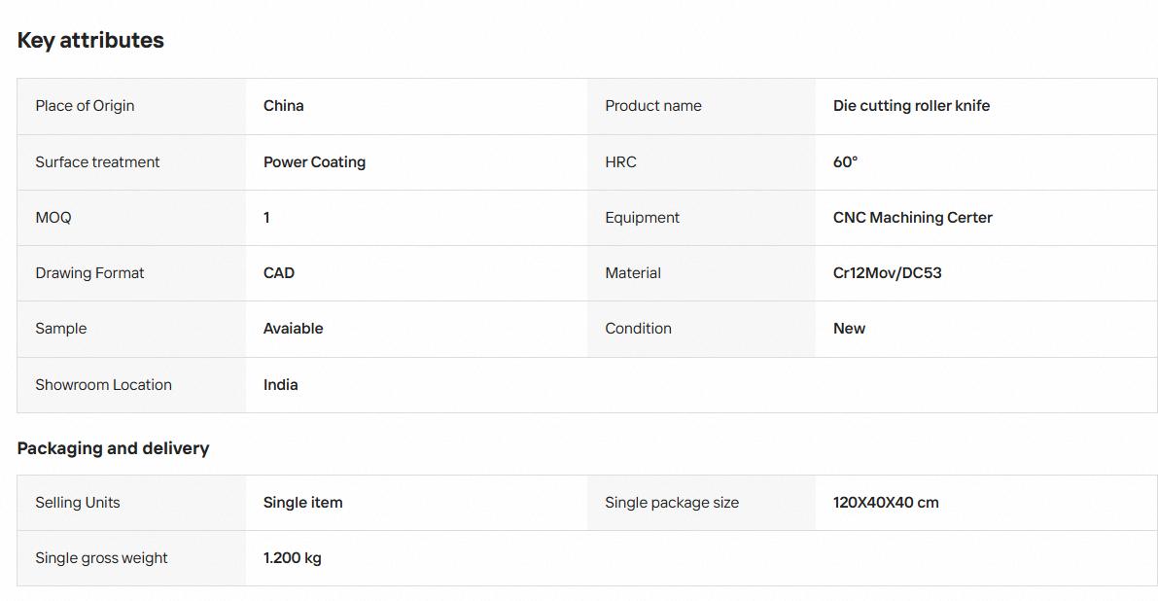The height and width of the screenshot is (601, 1158).
Task: Click the Key attributes heading
Action: (x=90, y=40)
